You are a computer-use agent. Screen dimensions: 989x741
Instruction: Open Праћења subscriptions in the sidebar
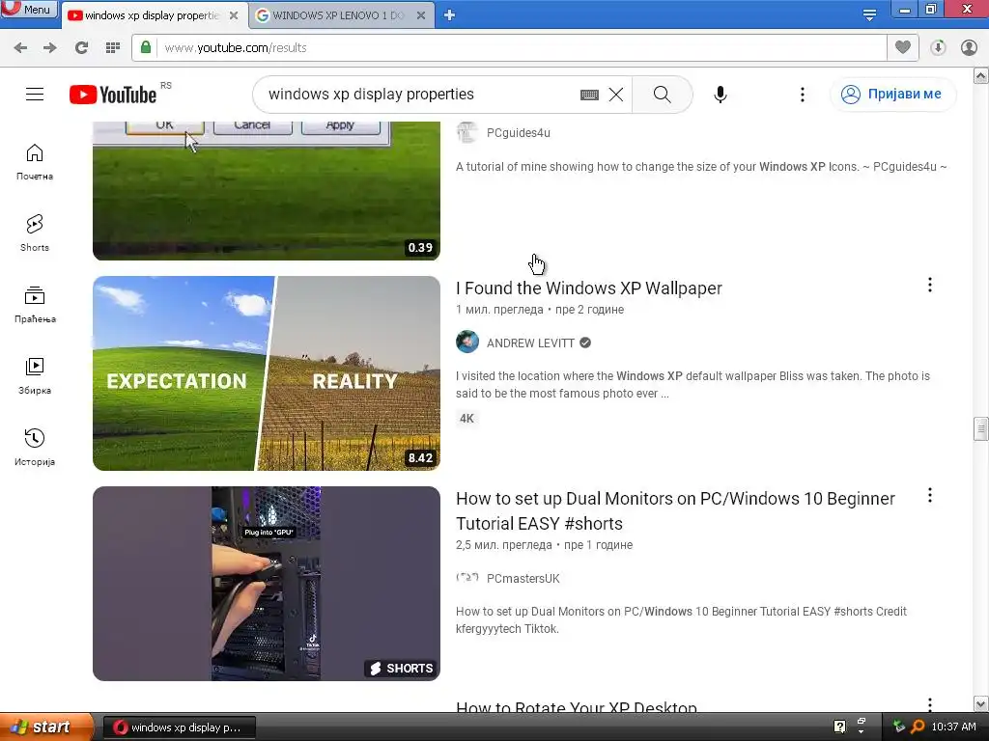(35, 305)
